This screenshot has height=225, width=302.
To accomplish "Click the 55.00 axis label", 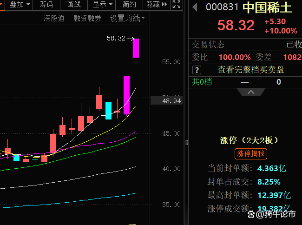I will [x=171, y=62].
